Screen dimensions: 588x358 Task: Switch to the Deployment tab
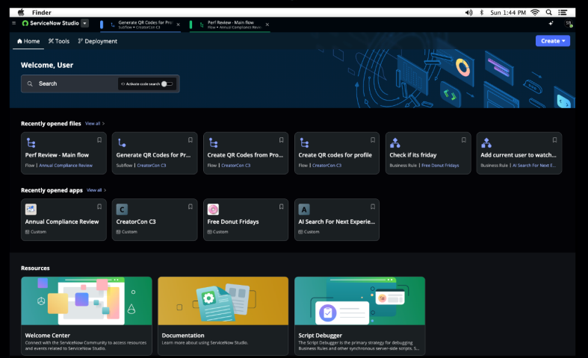pyautogui.click(x=98, y=41)
